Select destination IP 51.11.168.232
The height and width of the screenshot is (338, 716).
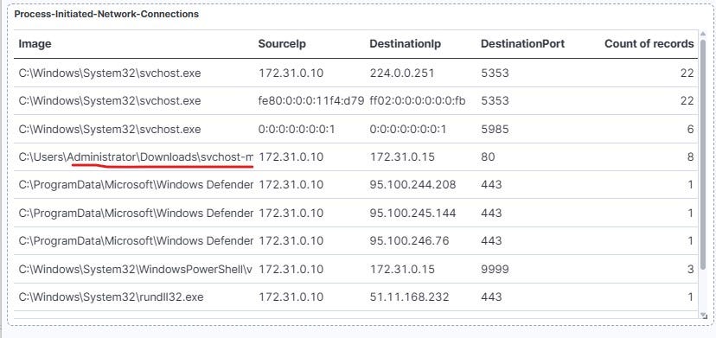[x=409, y=297]
